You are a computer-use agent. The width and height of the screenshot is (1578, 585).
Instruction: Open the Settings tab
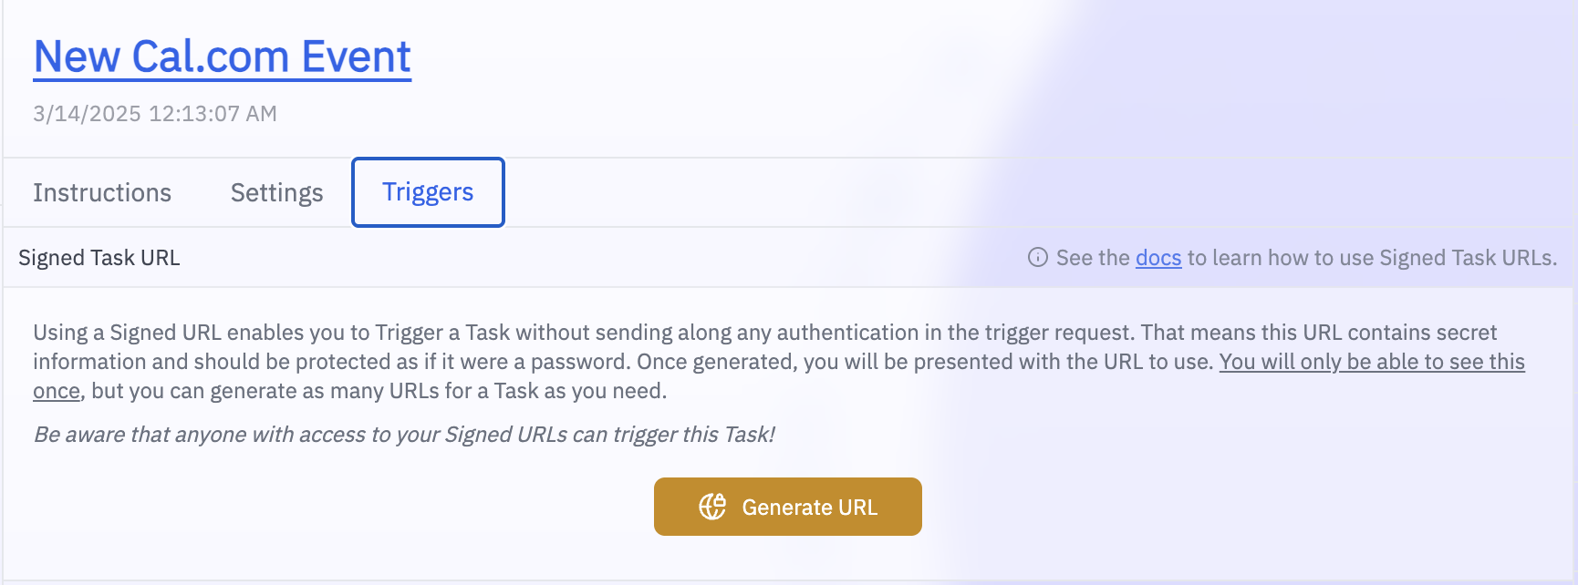click(276, 193)
